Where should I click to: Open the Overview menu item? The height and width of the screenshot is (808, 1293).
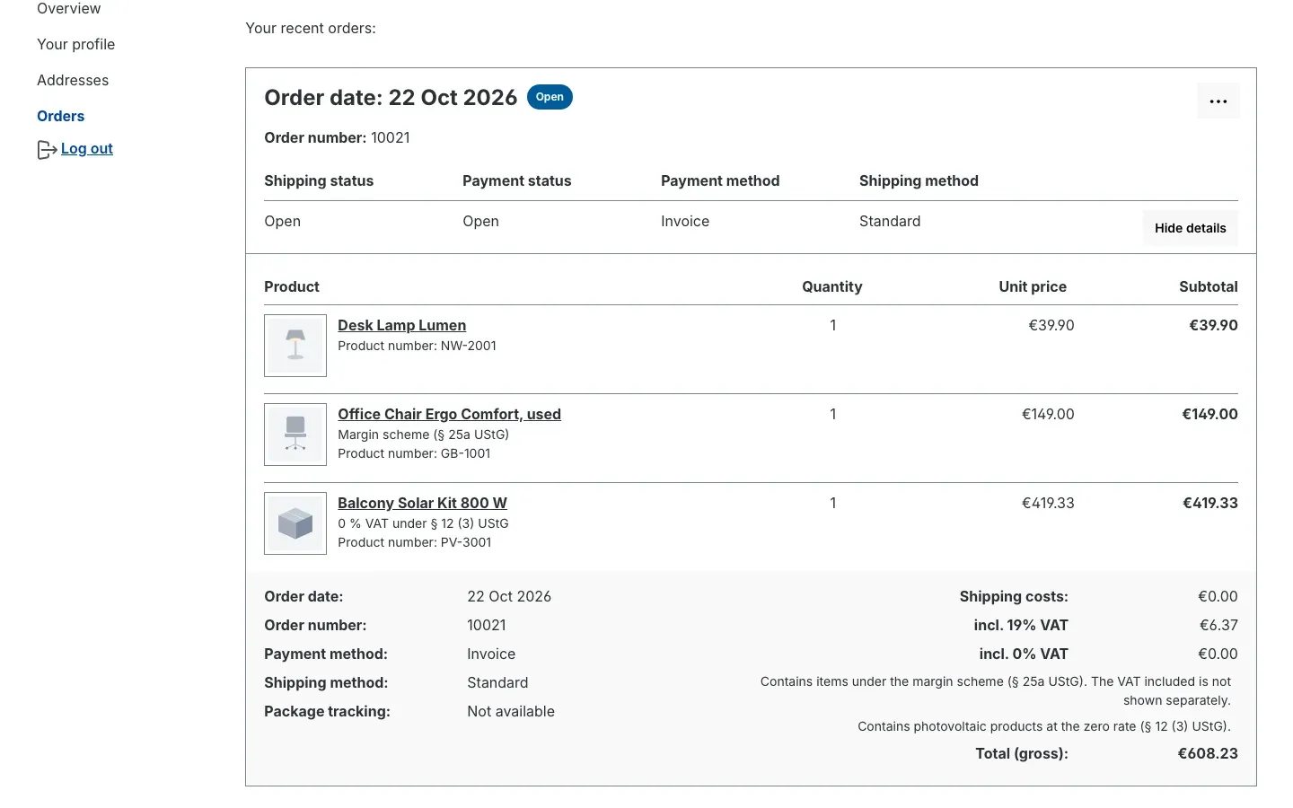pyautogui.click(x=69, y=9)
